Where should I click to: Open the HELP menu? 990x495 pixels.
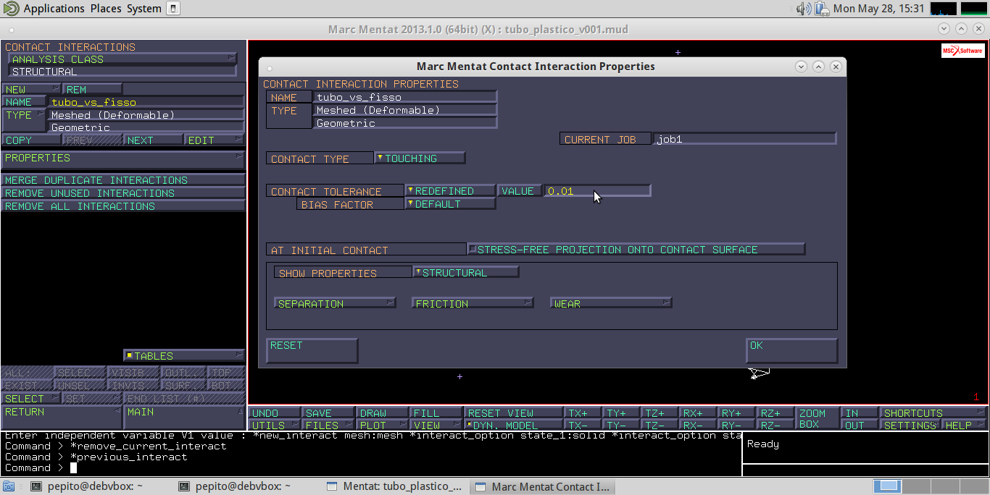(965, 425)
